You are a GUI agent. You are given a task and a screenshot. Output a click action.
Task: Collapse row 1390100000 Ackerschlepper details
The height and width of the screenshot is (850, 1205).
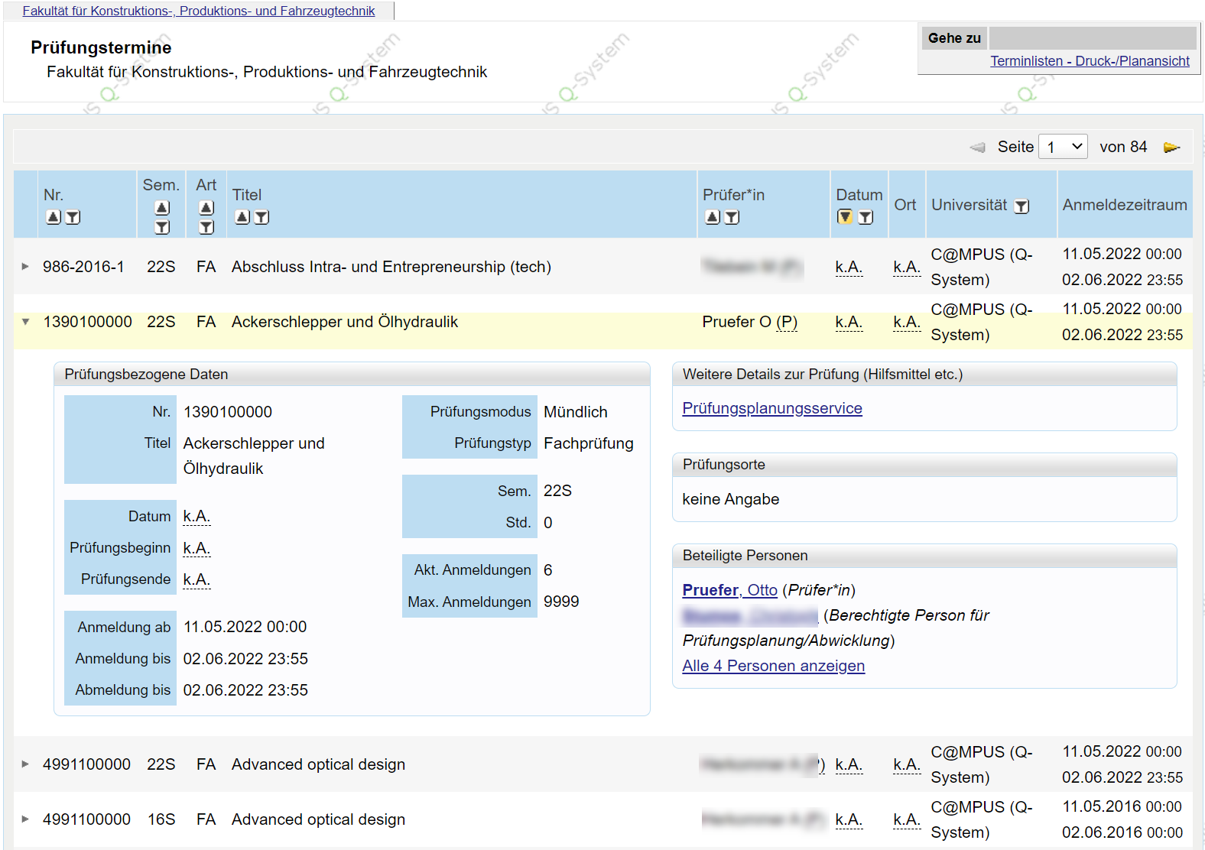coord(25,322)
